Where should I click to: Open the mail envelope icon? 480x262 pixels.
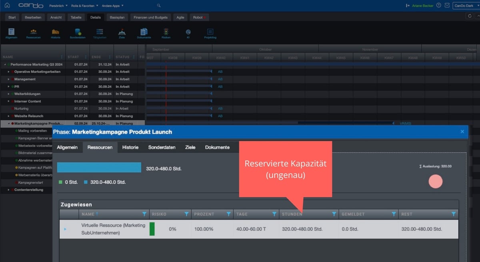[x=447, y=5]
